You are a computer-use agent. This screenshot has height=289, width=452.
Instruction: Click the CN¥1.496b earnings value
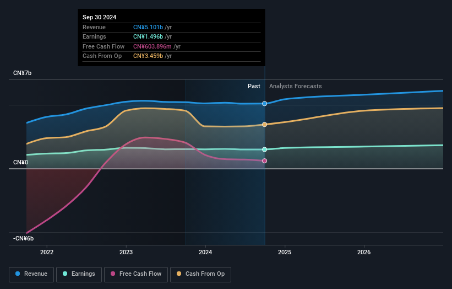click(x=148, y=36)
